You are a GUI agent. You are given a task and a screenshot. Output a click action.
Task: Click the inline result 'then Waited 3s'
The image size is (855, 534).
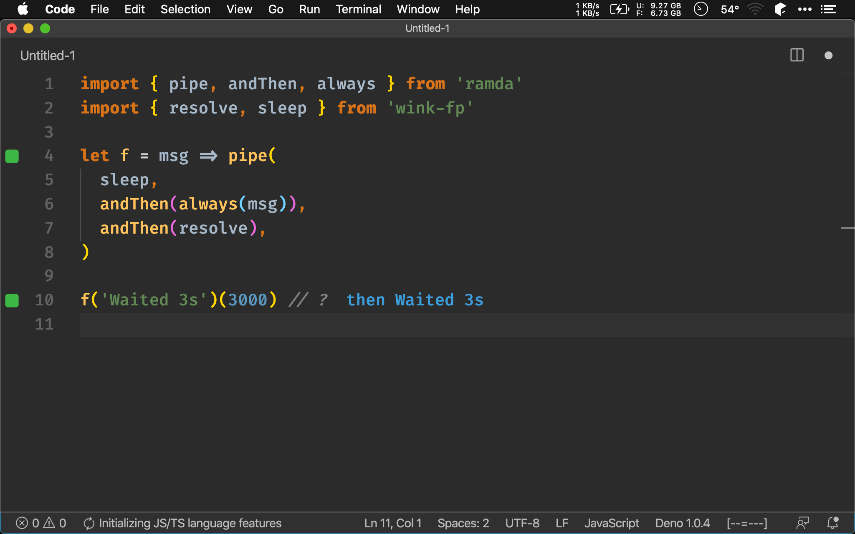point(415,300)
